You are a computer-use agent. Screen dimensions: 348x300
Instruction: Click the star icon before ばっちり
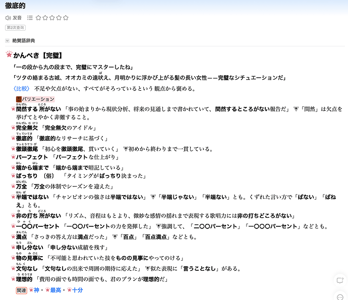point(13,176)
